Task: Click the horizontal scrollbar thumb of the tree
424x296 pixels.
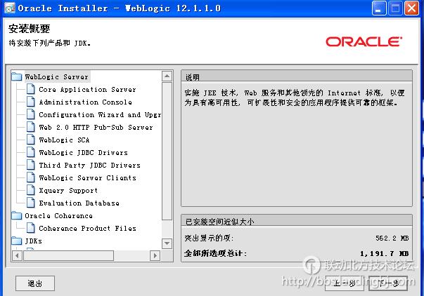Action: pyautogui.click(x=69, y=255)
